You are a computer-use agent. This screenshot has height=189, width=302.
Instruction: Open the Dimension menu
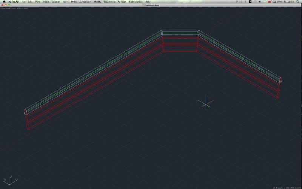point(85,2)
